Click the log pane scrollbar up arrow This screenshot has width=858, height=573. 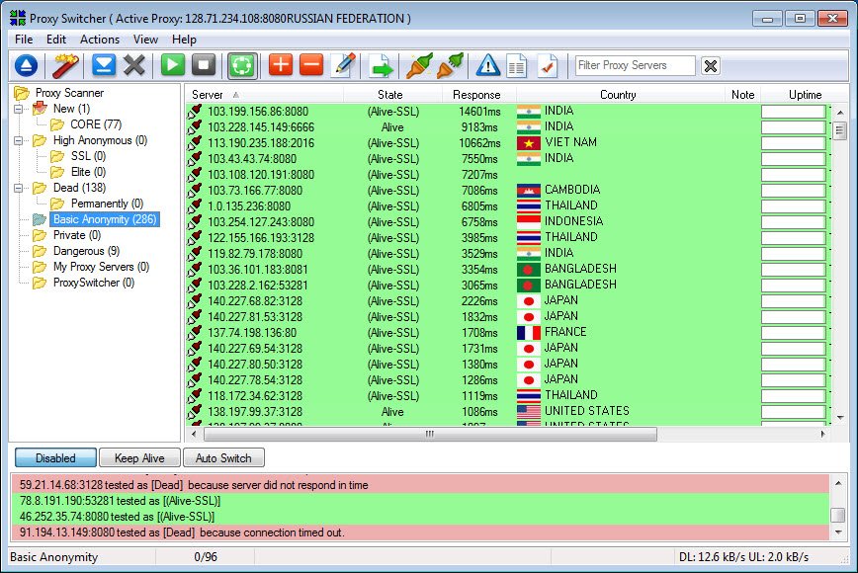click(838, 483)
